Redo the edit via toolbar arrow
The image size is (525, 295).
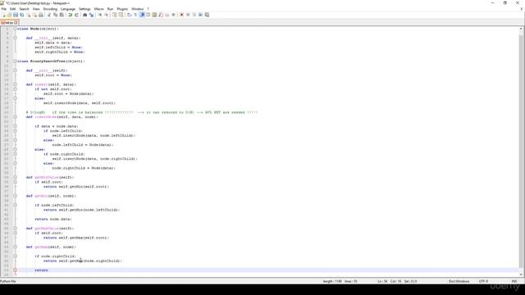(76, 15)
